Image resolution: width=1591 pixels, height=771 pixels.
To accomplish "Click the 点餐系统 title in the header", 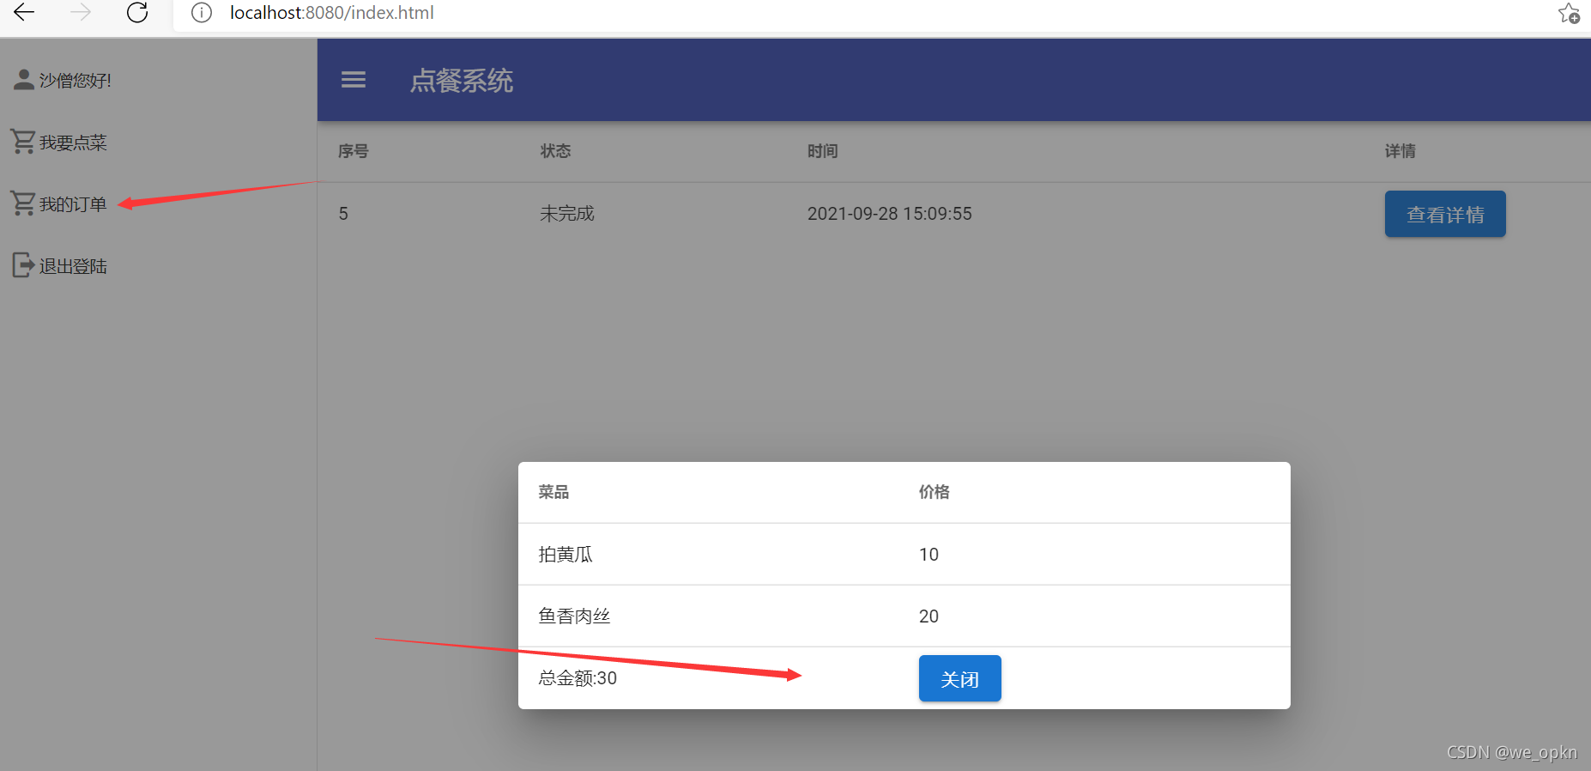I will 462,80.
